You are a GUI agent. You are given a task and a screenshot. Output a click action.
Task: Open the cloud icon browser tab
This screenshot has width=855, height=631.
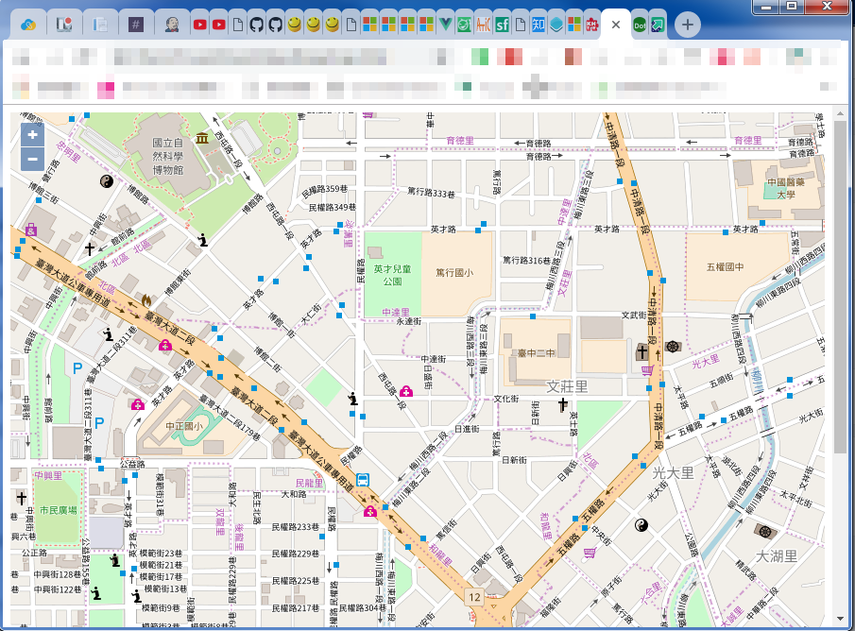[27, 25]
